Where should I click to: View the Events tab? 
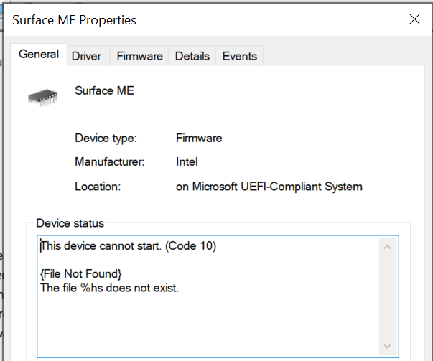pyautogui.click(x=240, y=56)
